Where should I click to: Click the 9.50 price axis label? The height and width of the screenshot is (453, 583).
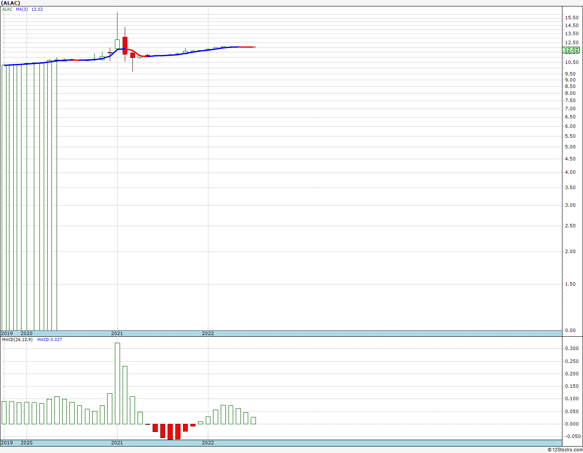570,74
